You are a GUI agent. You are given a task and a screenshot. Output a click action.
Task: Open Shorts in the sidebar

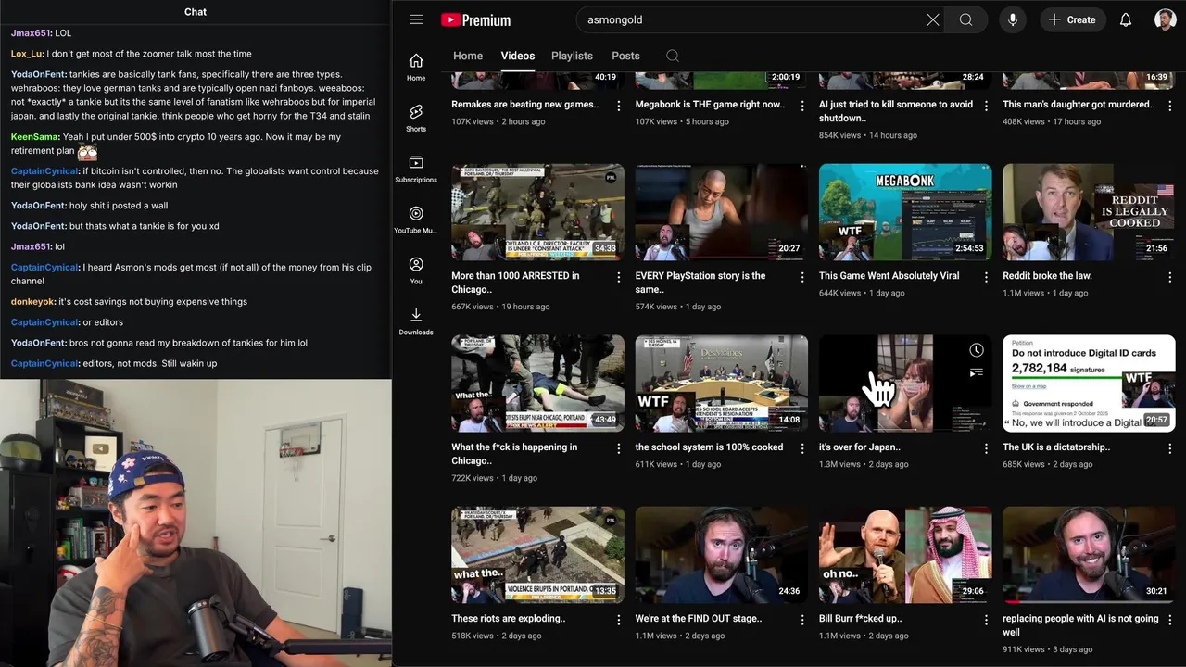coord(416,119)
